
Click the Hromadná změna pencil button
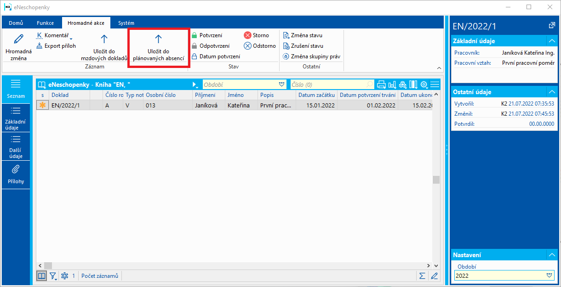pos(18,47)
